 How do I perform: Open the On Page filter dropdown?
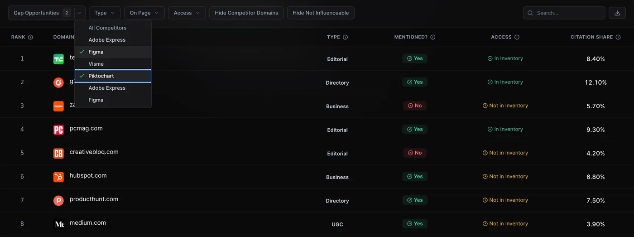tap(144, 13)
